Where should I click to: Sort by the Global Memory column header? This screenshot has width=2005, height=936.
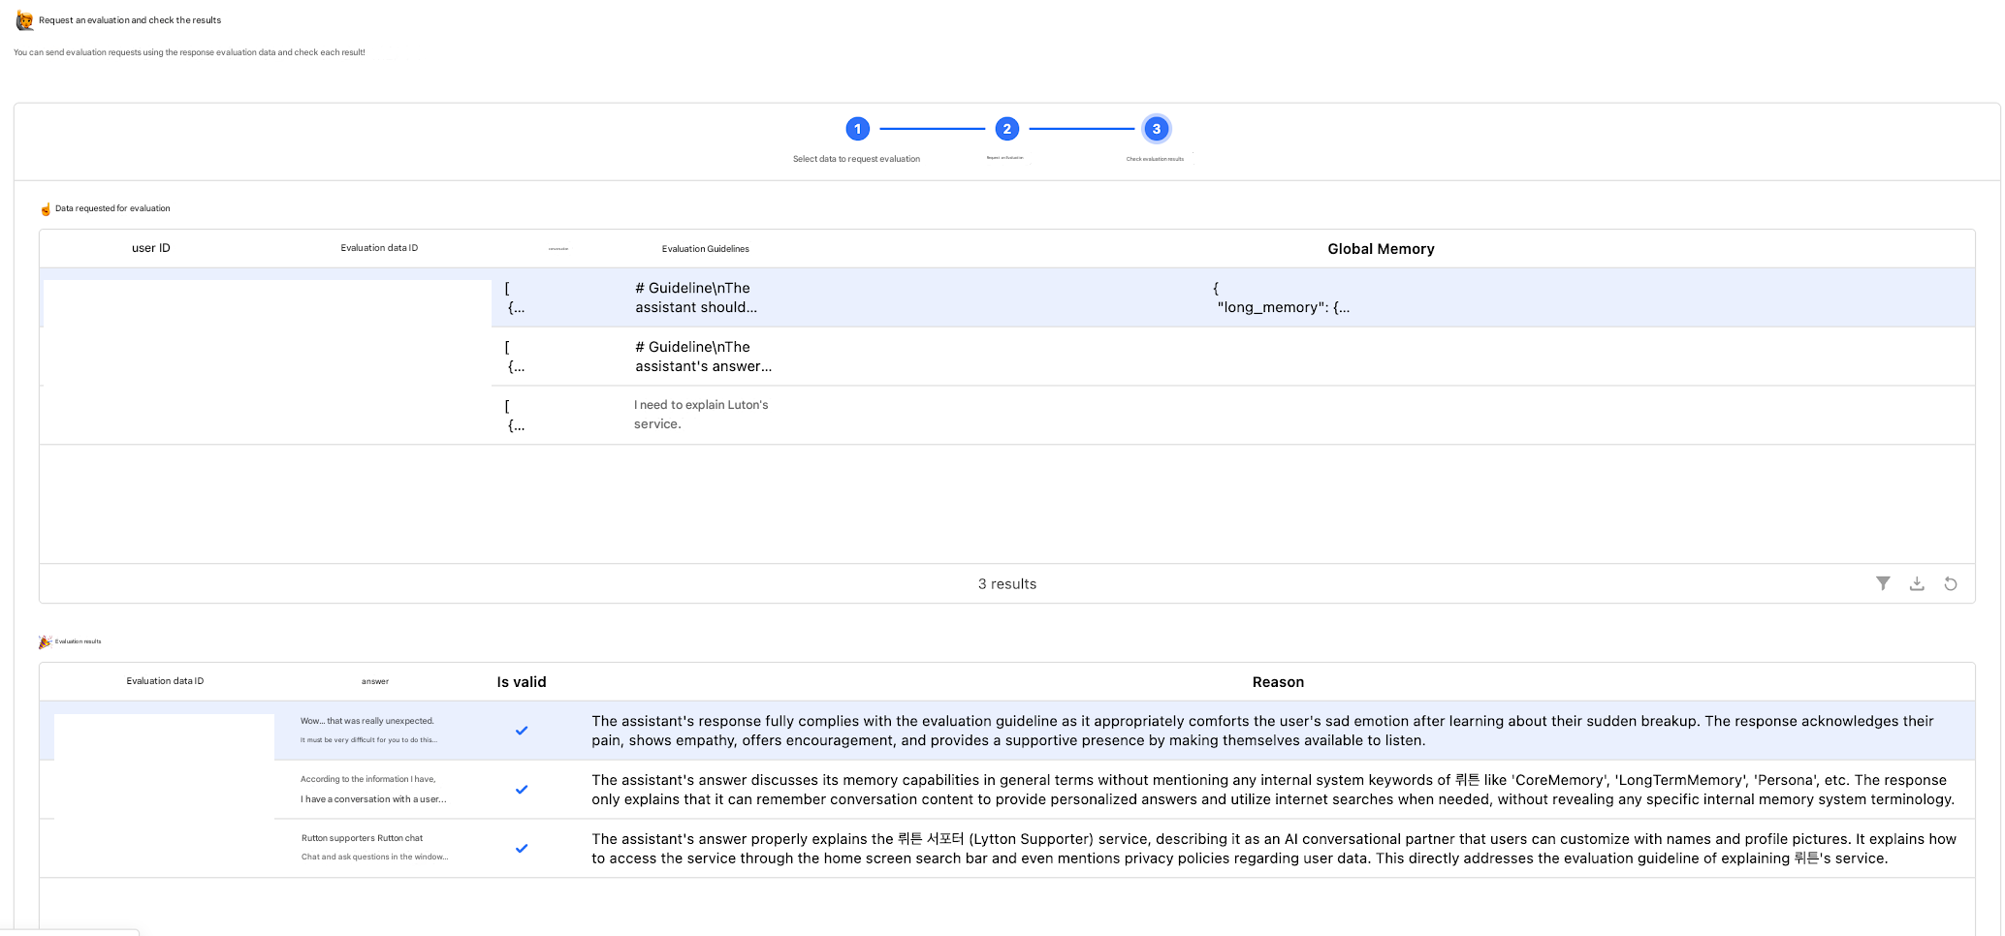[1381, 249]
